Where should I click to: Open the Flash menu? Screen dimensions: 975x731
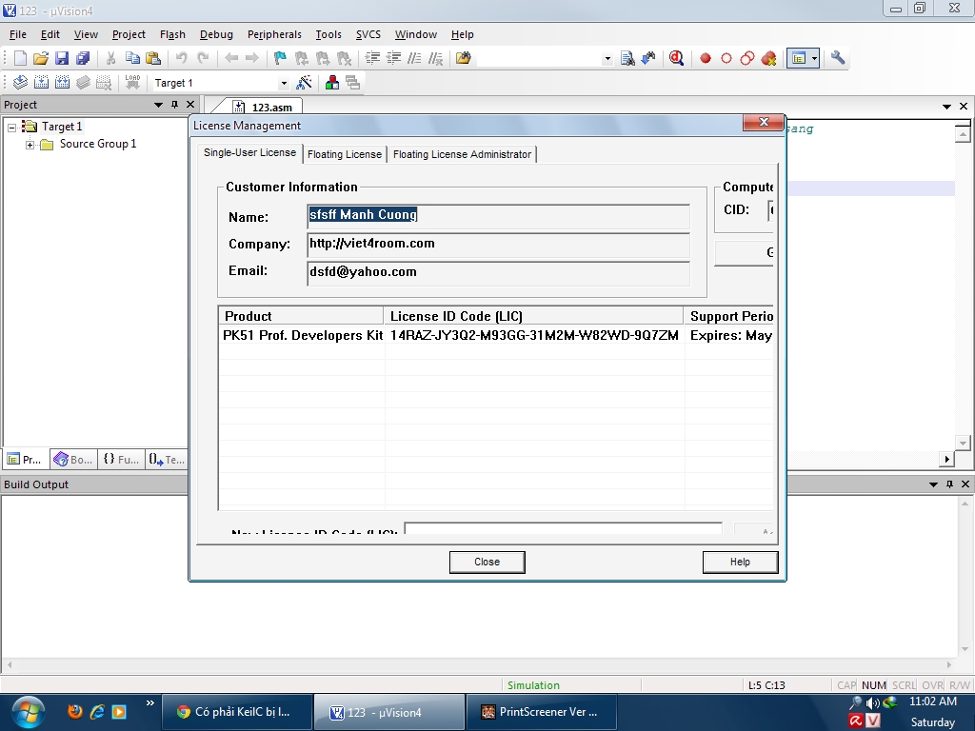pyautogui.click(x=172, y=34)
